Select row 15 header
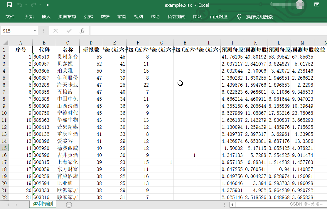This screenshot has width=327, height=209. tap(4, 148)
